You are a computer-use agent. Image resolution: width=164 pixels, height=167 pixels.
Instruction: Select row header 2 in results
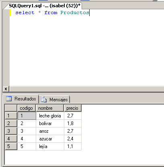click(x=11, y=123)
